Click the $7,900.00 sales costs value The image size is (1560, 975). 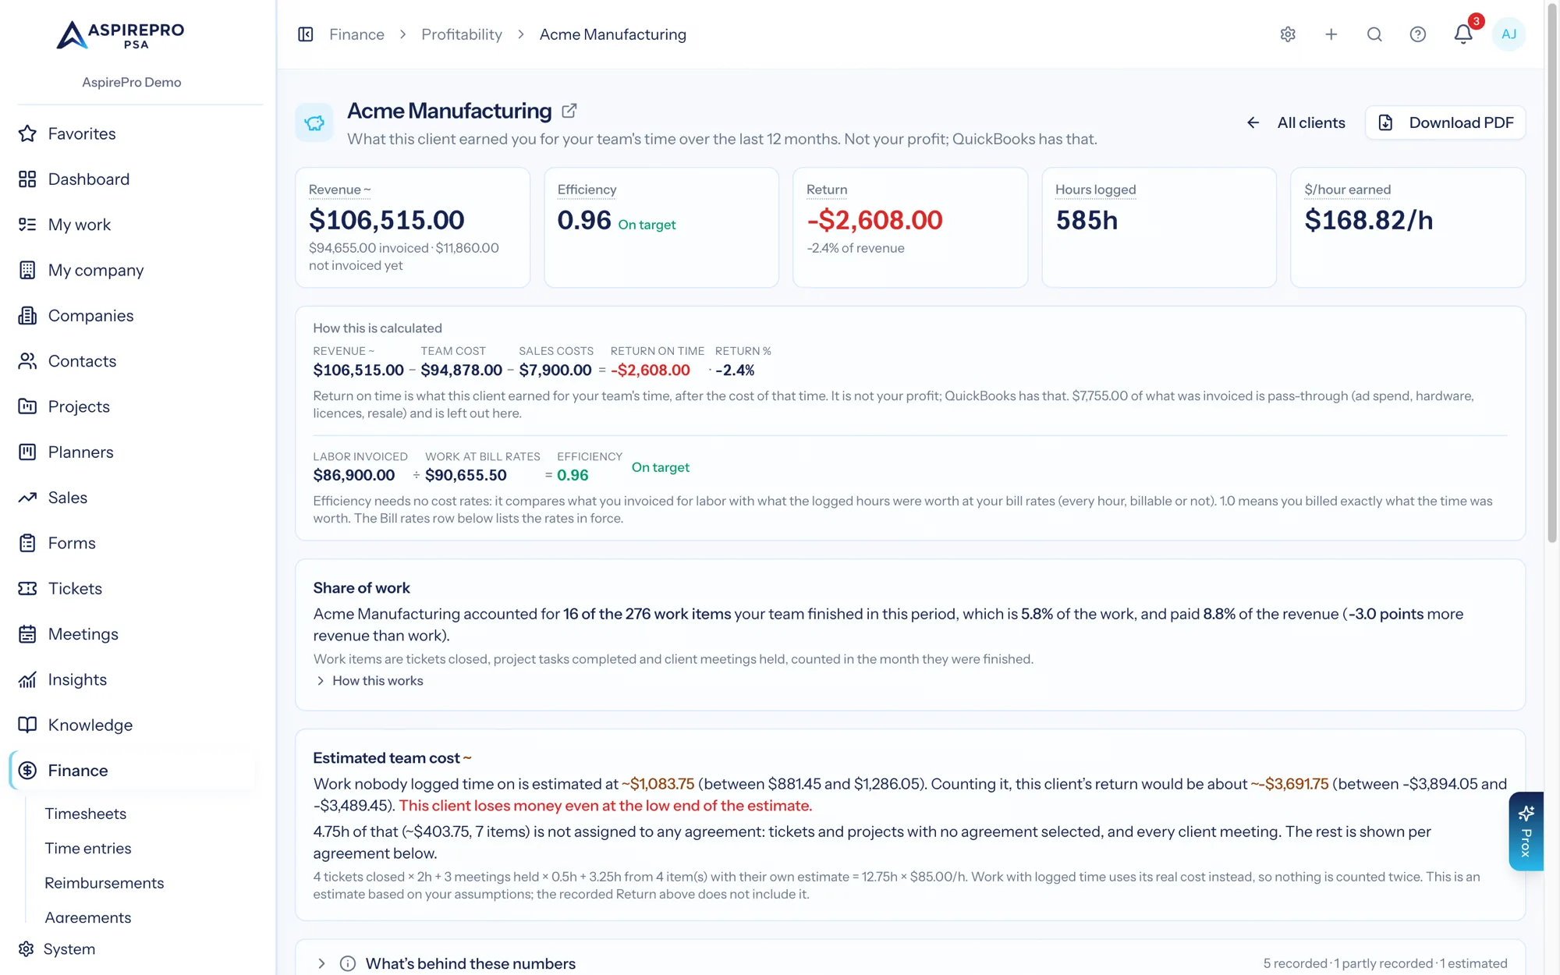coord(555,370)
